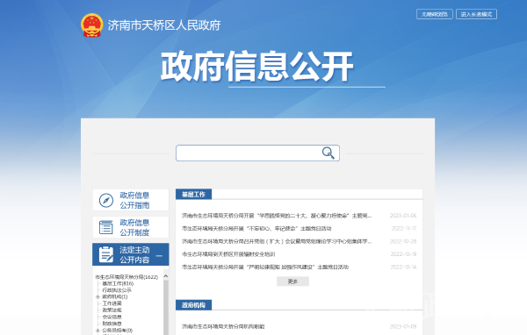Image resolution: width=527 pixels, height=335 pixels.
Task: Click the 更多 button under 基层工作
Action: (x=292, y=282)
